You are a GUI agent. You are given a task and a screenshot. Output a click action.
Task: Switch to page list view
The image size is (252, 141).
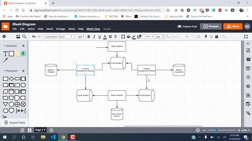22,130
